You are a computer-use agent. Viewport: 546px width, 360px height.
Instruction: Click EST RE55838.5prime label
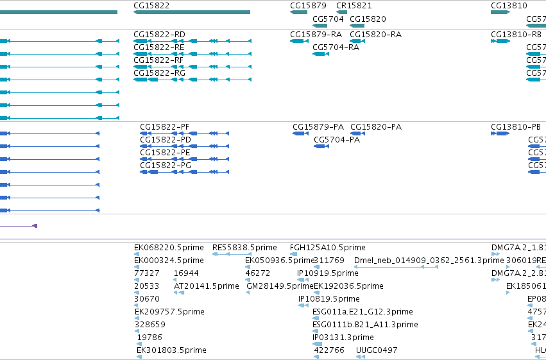[245, 248]
